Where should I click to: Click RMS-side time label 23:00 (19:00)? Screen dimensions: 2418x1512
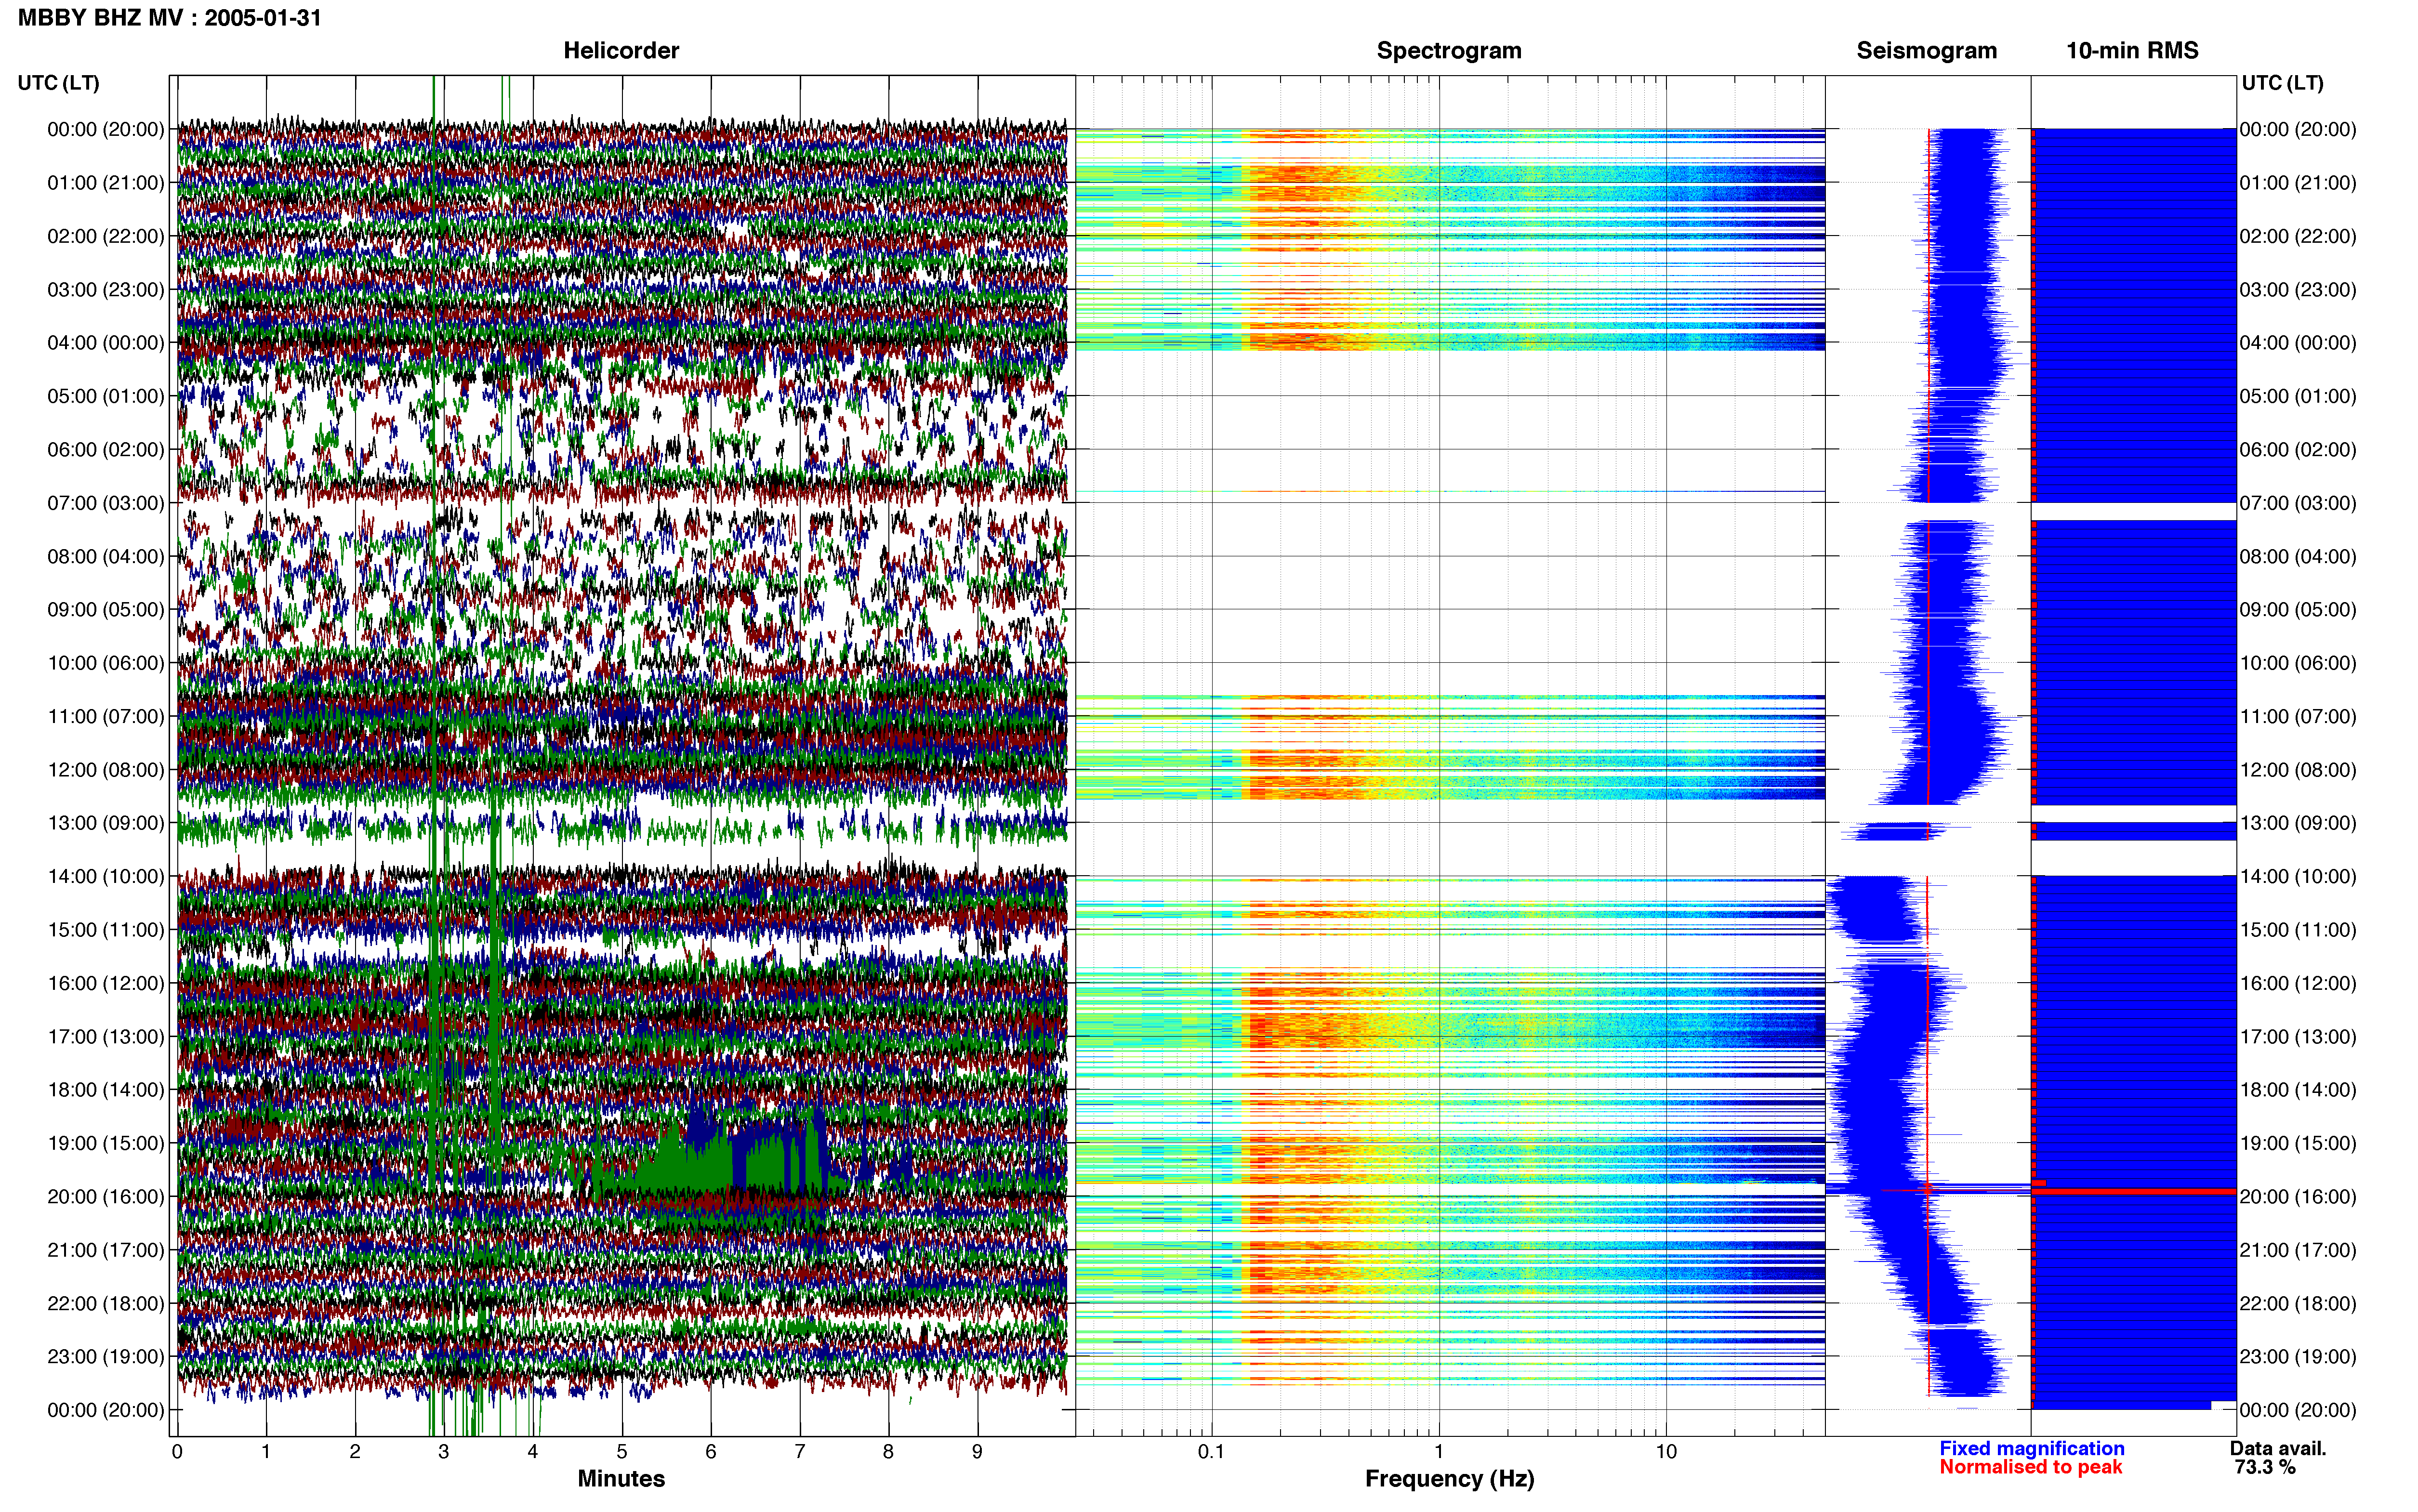click(2298, 1357)
